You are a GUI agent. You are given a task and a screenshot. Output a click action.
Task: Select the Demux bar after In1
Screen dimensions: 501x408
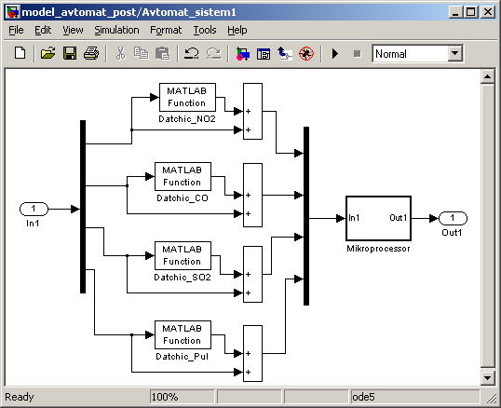[x=83, y=207]
